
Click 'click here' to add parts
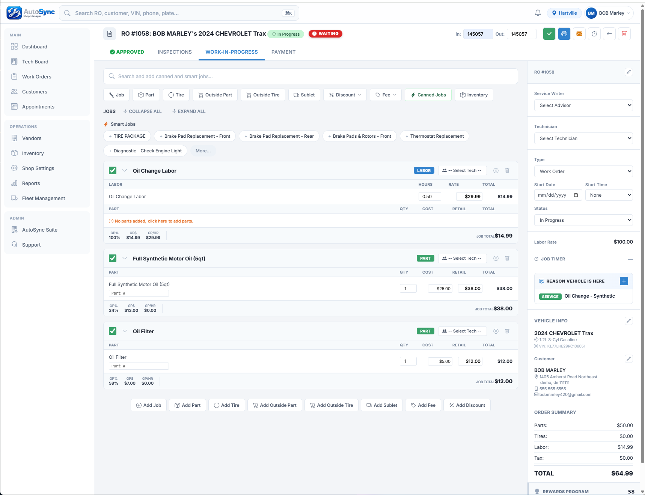click(157, 221)
